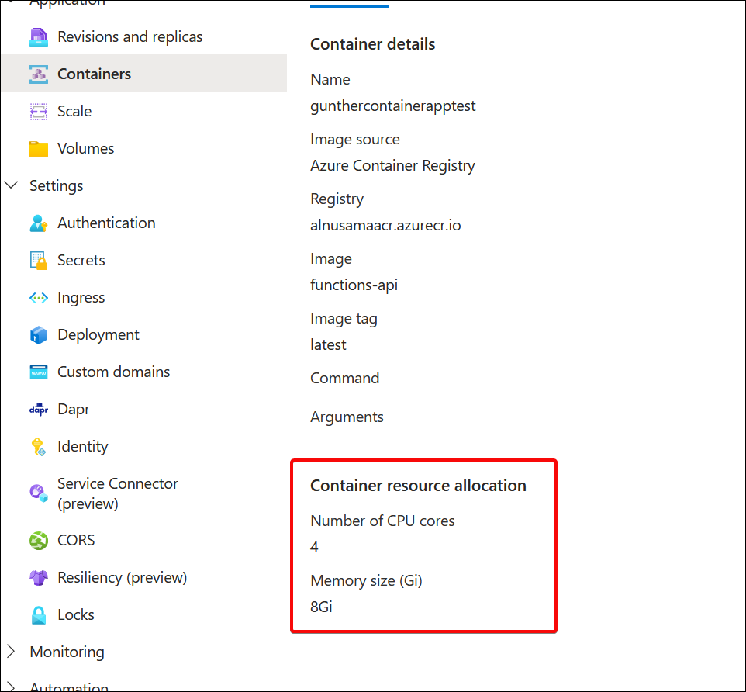Open the CORS globe icon

coord(39,540)
